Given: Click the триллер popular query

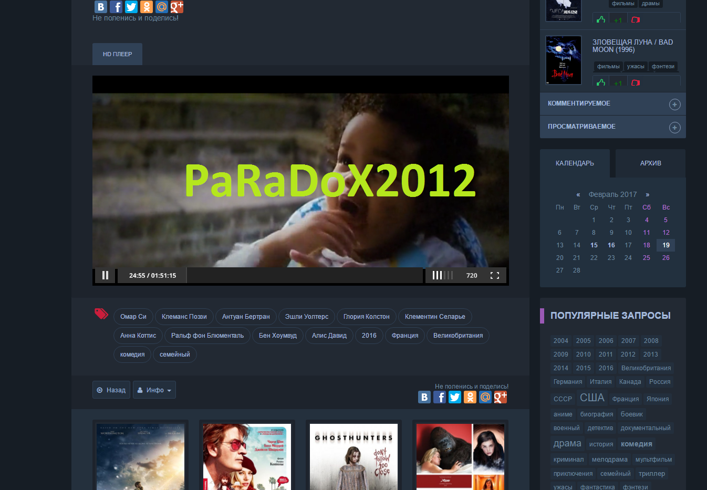Looking at the screenshot, I should (x=652, y=474).
